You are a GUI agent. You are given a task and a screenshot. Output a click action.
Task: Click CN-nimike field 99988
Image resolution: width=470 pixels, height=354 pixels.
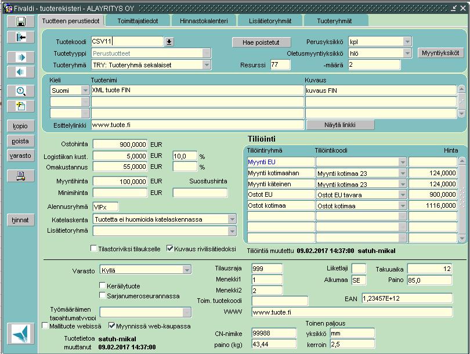[274, 333]
